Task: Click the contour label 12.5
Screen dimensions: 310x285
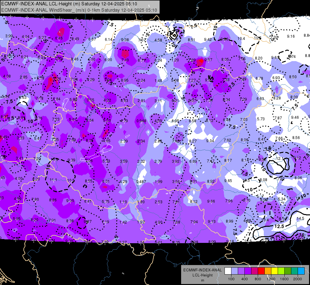Action: click(x=279, y=226)
